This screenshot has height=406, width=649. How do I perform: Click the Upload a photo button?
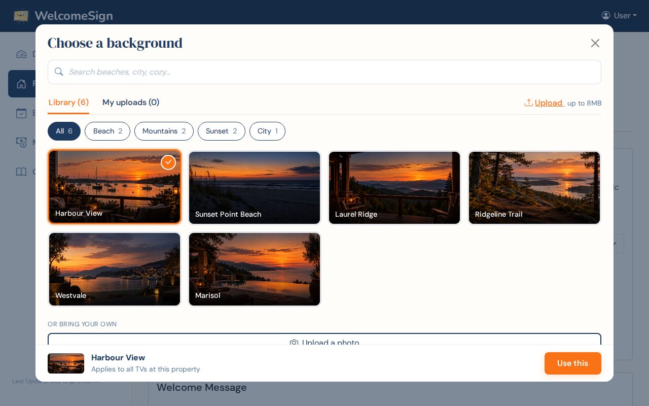point(324,339)
